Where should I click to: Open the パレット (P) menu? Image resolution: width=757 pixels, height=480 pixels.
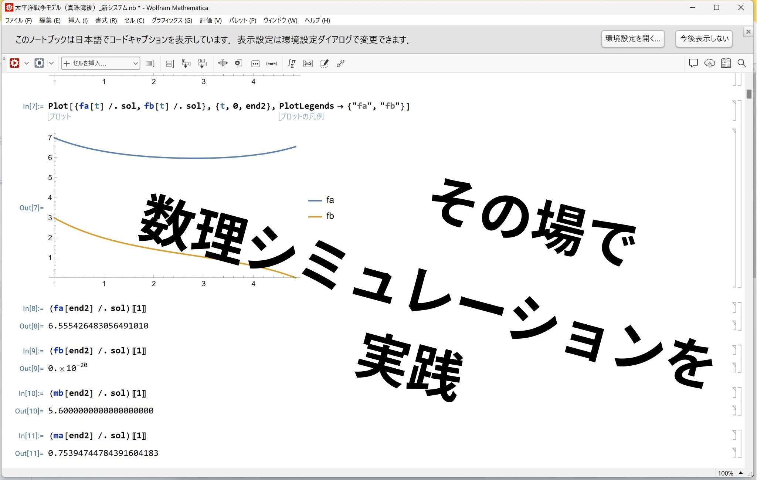pyautogui.click(x=242, y=20)
